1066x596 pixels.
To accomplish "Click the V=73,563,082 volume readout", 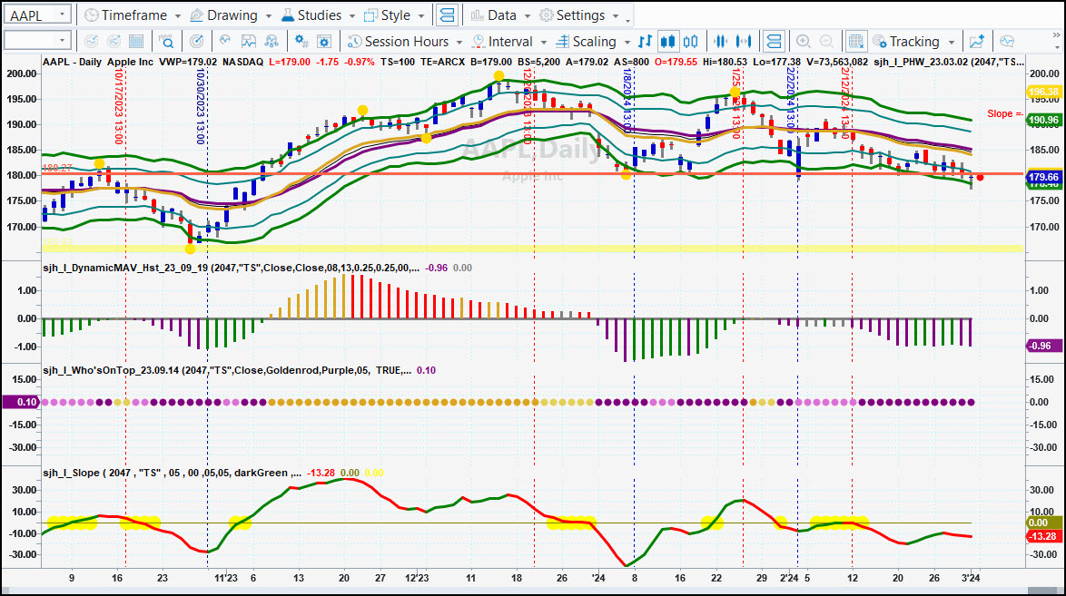I will [837, 62].
